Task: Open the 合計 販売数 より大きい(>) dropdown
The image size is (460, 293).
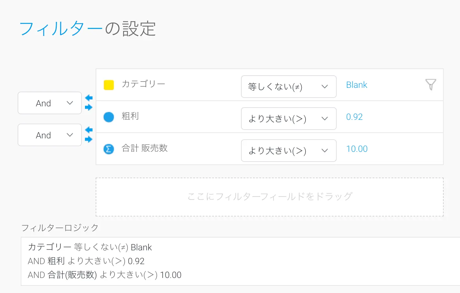Action: point(289,151)
